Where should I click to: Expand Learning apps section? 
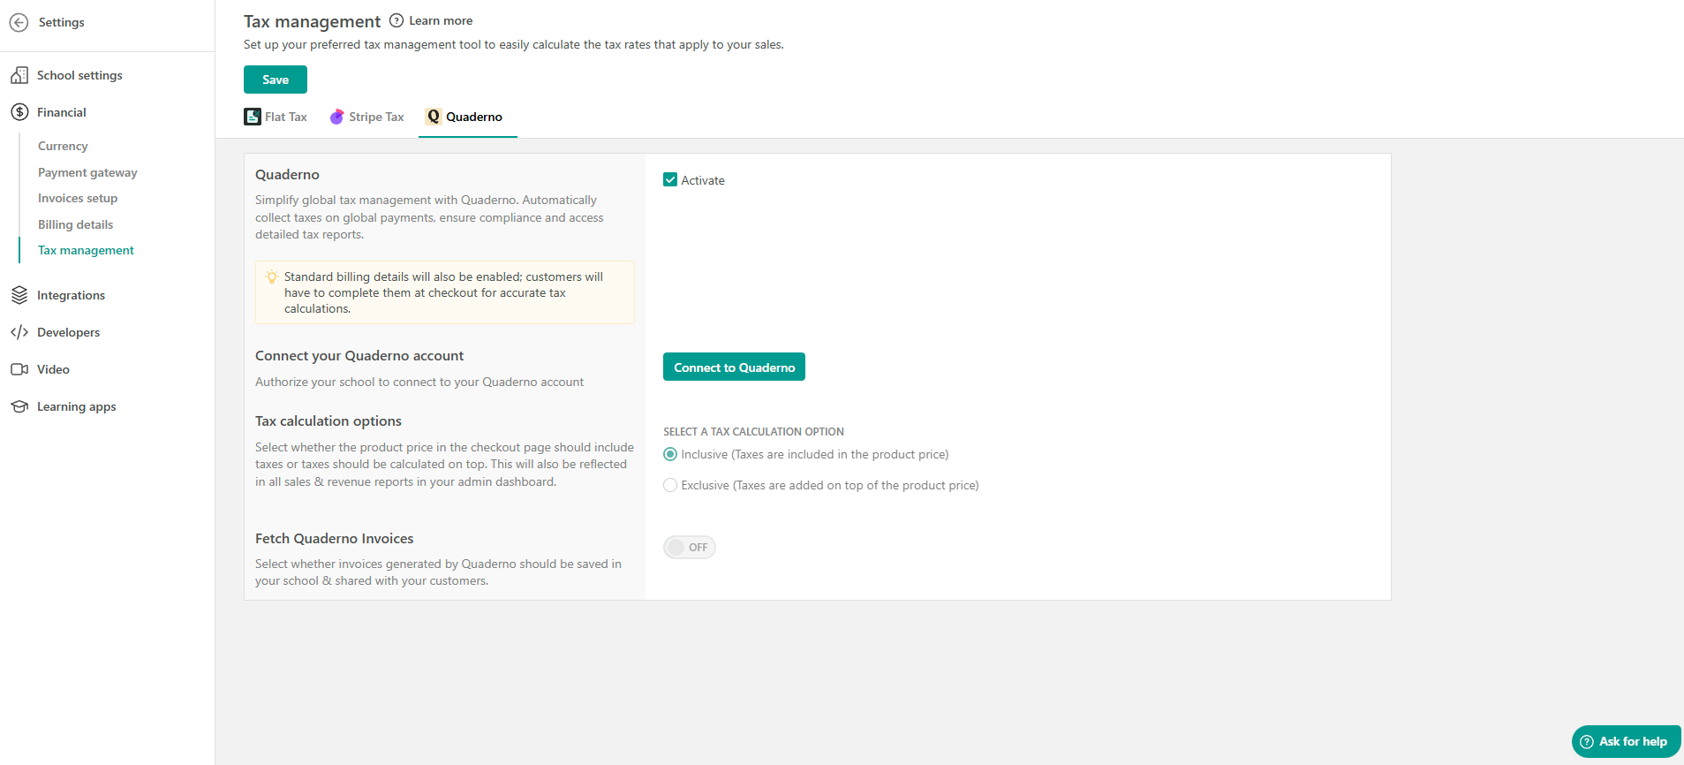click(x=76, y=406)
